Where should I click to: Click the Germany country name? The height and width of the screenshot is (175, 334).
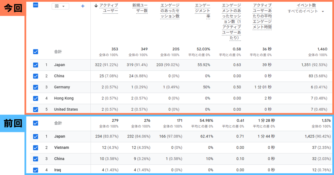[62, 87]
